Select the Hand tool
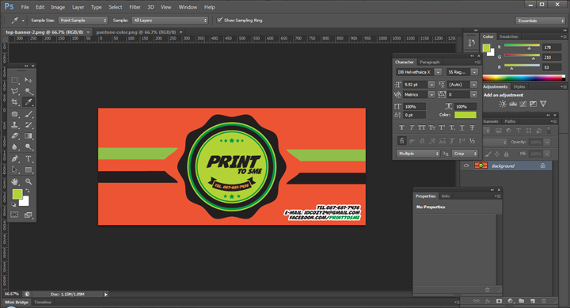The width and height of the screenshot is (570, 308). coord(14,181)
